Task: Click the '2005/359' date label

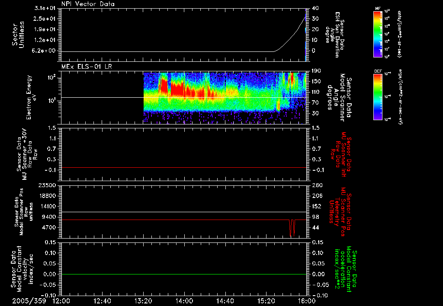Action: 29,301
